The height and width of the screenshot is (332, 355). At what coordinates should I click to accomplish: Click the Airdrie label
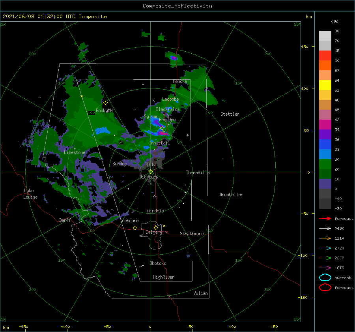(155, 211)
